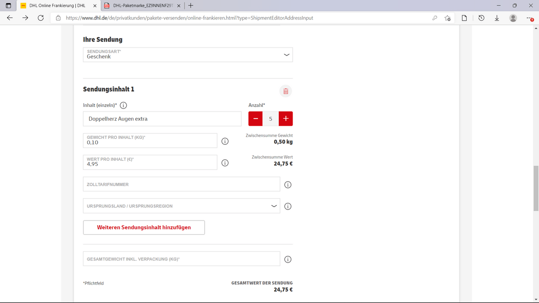Open the Sendungsart dropdown
Image resolution: width=539 pixels, height=303 pixels.
point(188,55)
